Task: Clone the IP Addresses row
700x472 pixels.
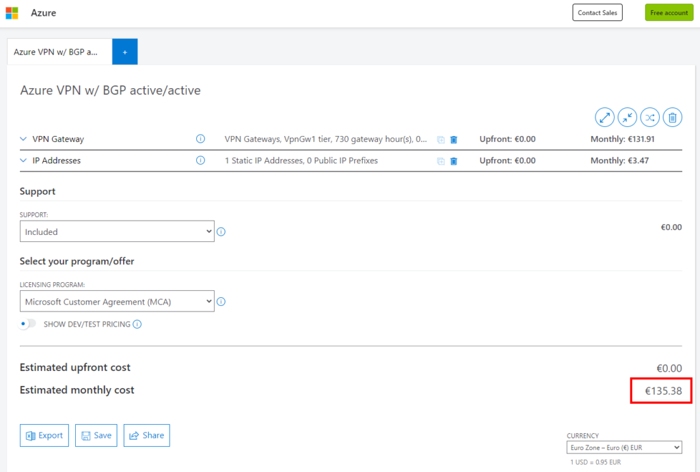Action: (x=441, y=161)
